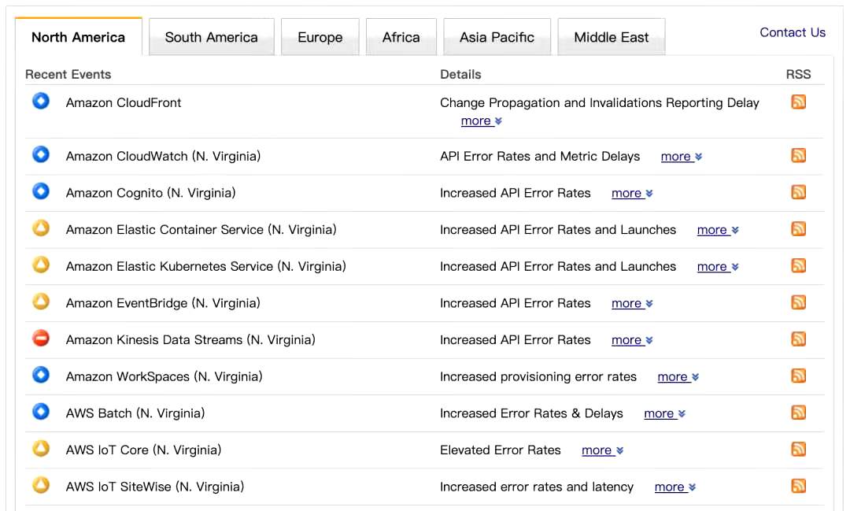Viewport: 850px width, 511px height.
Task: Click yellow status icon for AWS IoT Core
Action: 41,449
